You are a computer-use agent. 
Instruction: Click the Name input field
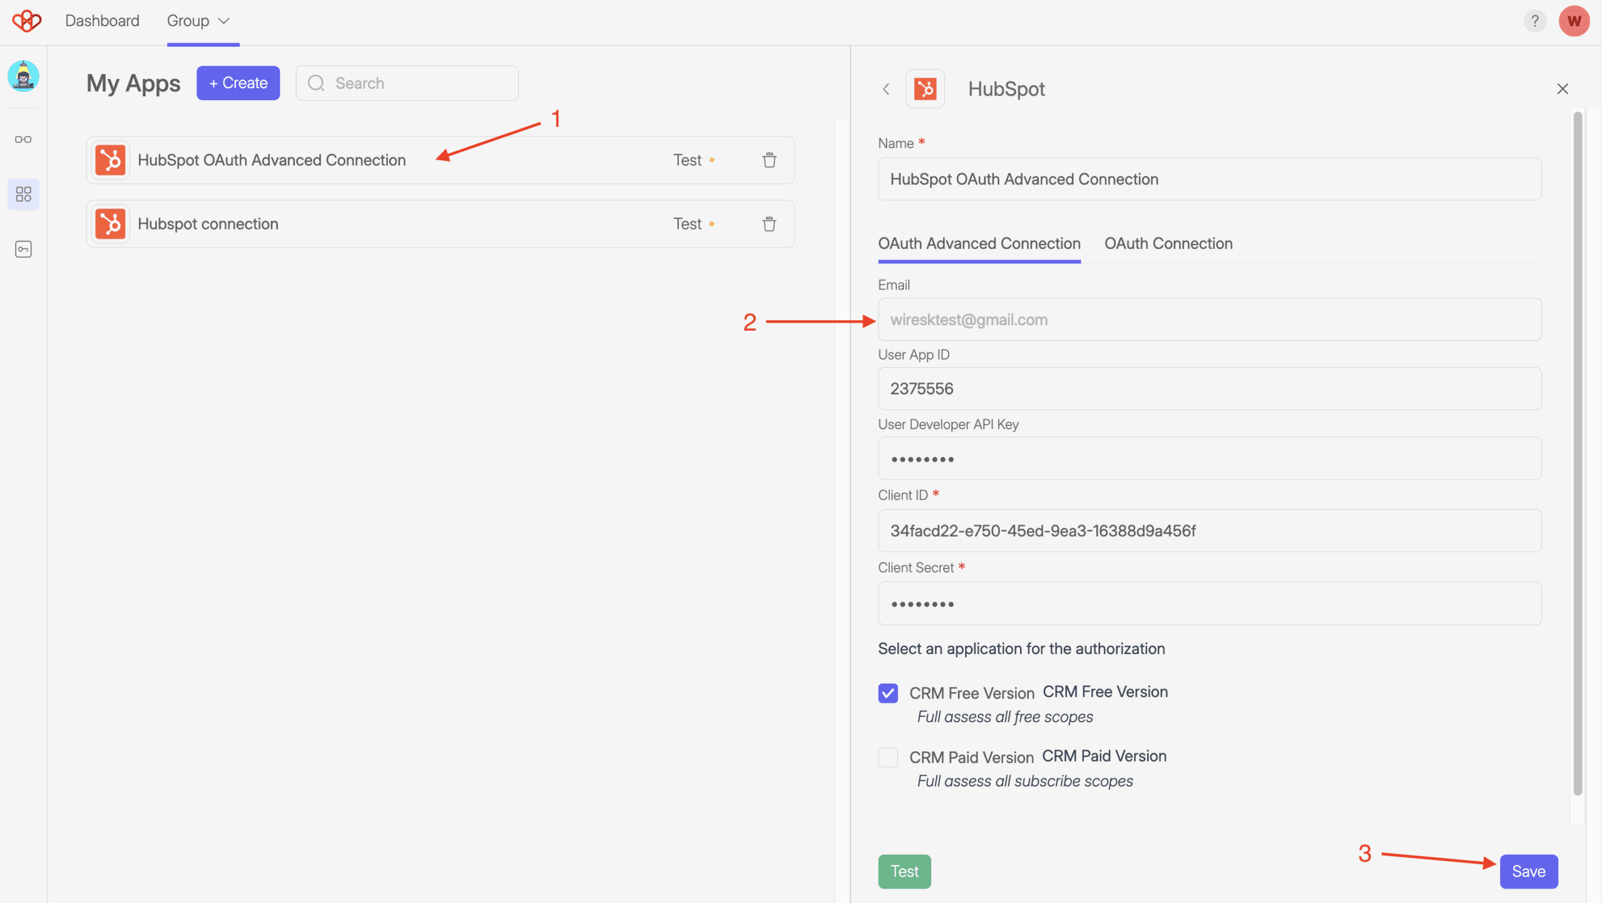click(1209, 179)
